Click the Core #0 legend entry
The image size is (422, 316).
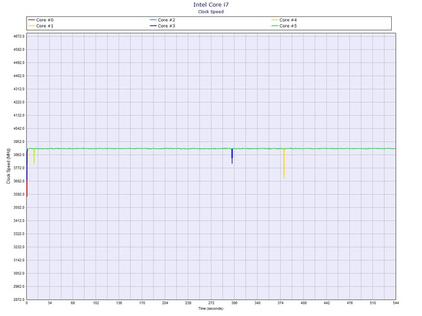pos(41,20)
